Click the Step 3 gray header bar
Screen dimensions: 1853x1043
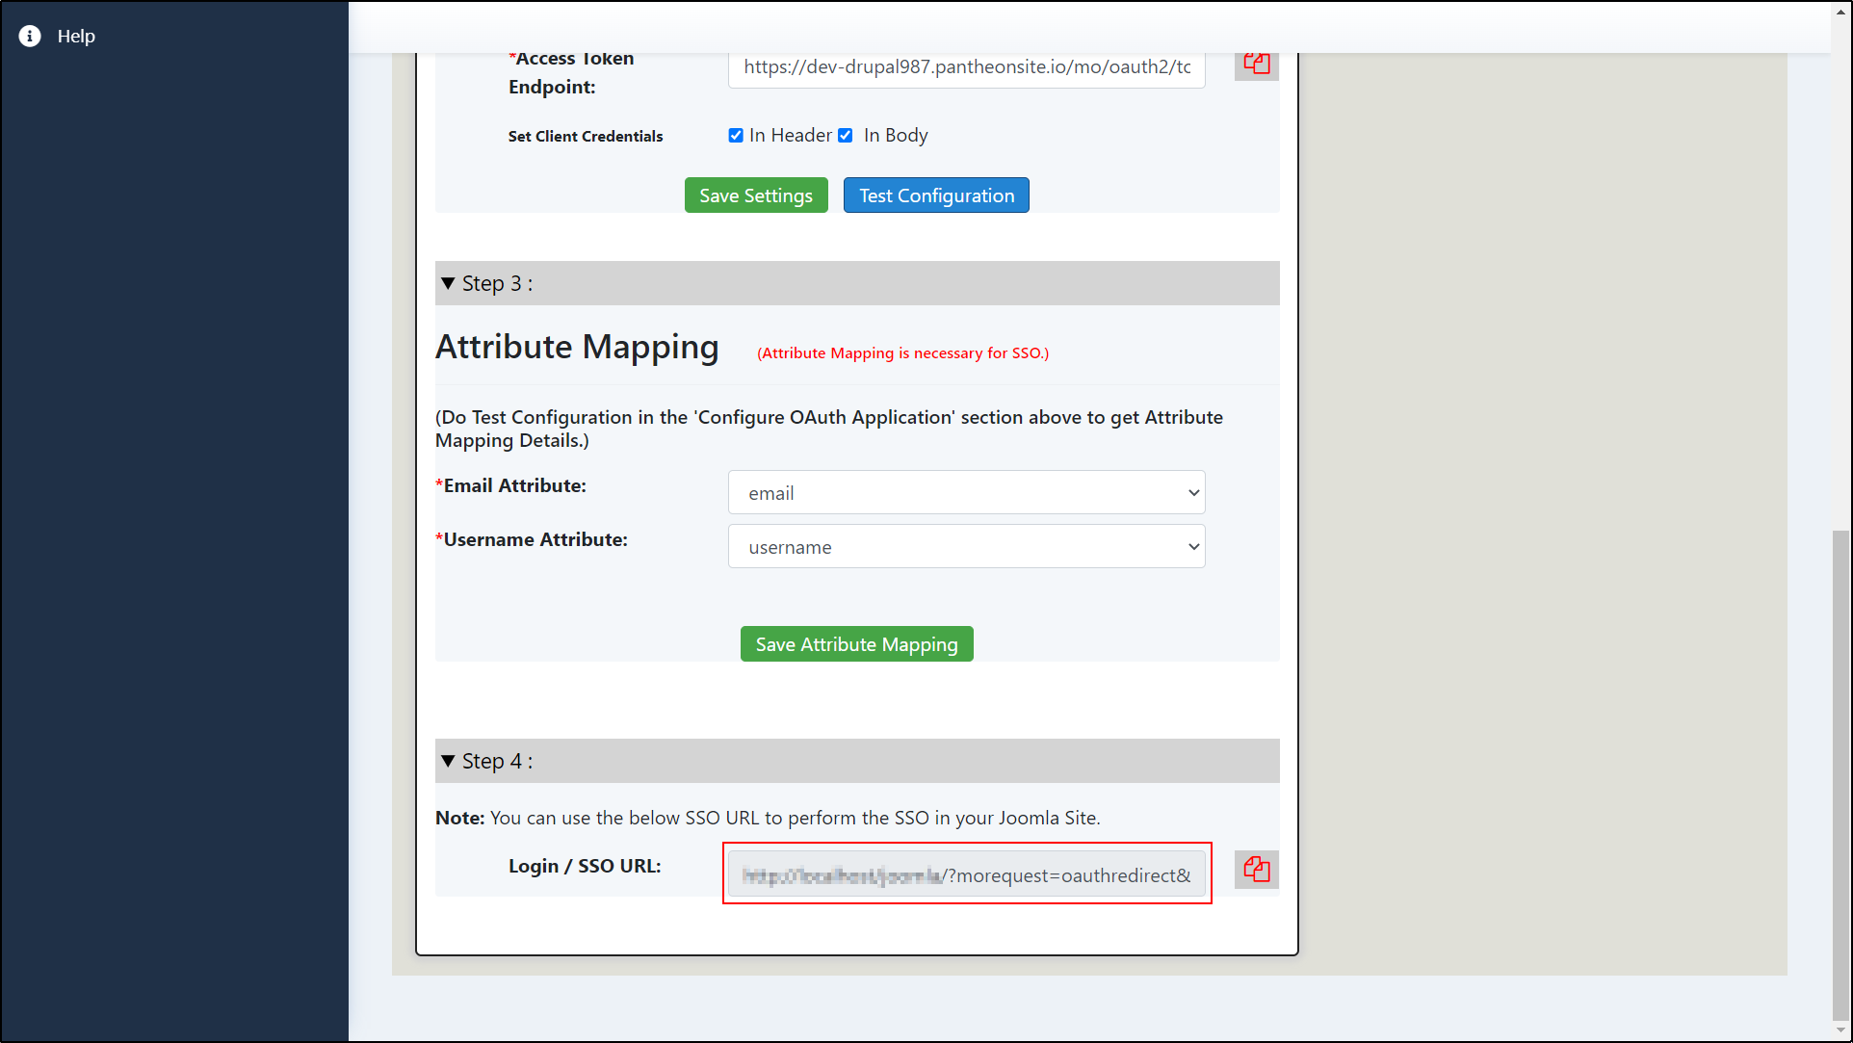click(x=857, y=282)
